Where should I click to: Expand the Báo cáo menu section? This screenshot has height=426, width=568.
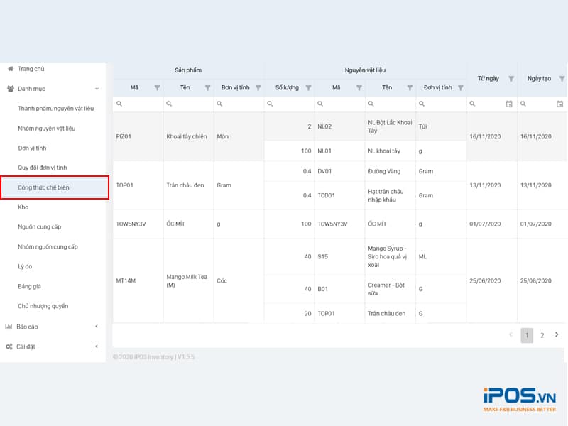click(97, 327)
